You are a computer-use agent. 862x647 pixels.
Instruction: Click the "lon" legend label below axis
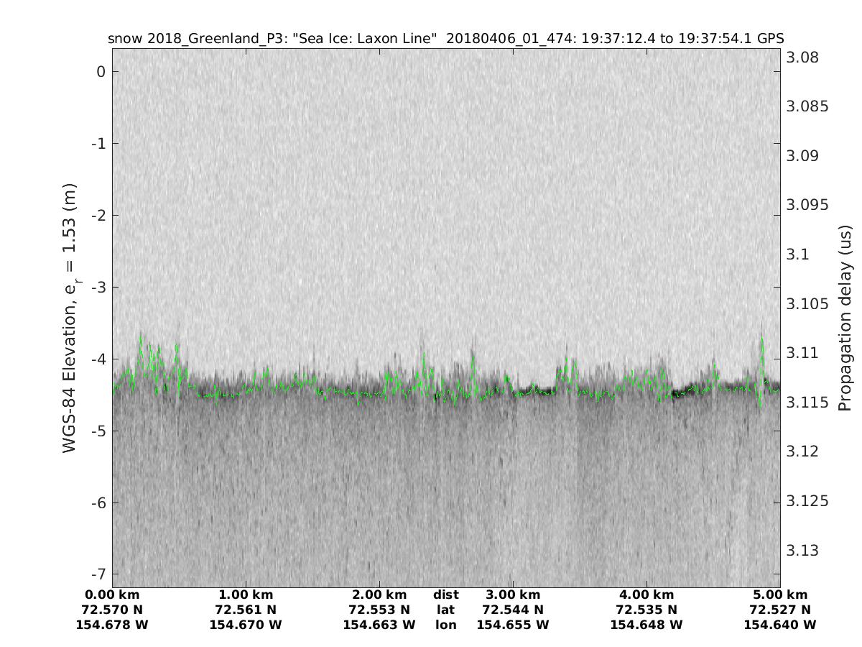tap(445, 625)
